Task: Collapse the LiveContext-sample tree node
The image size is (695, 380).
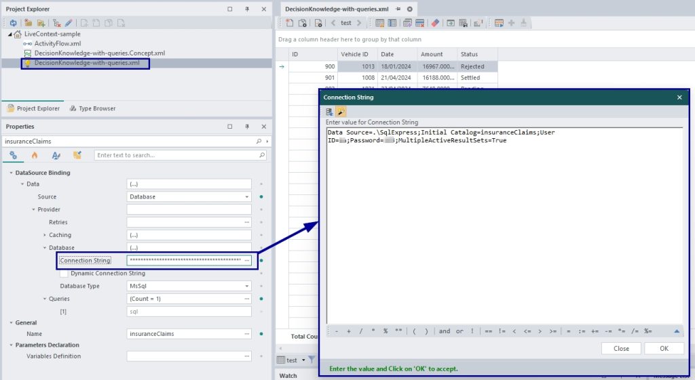Action: 10,34
